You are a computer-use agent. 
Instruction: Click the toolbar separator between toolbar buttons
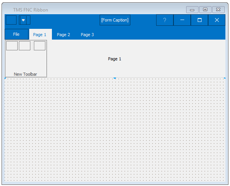point(32,46)
